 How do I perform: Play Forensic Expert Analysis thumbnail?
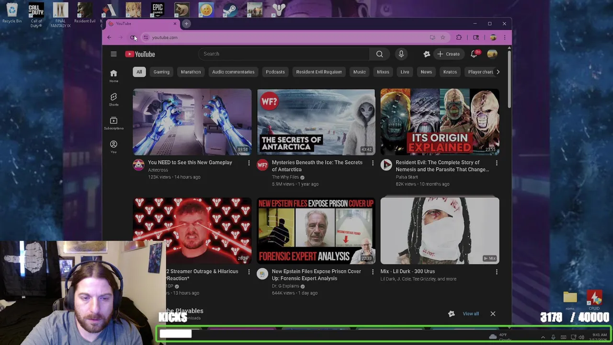pyautogui.click(x=316, y=231)
